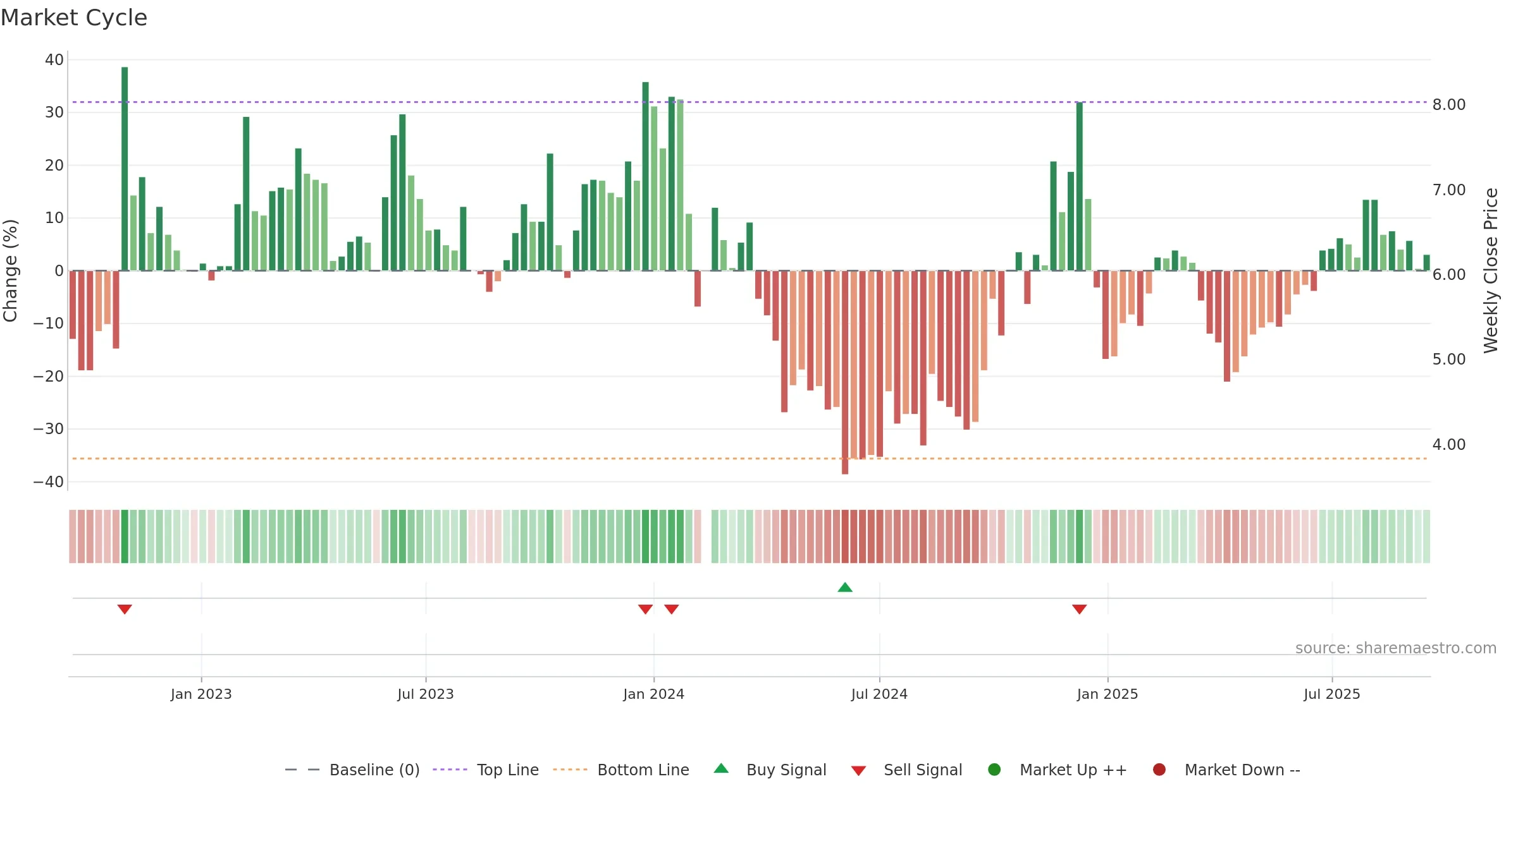Screen dimensions: 1518x853
Task: Click the Market Cycle chart title
Action: [74, 18]
